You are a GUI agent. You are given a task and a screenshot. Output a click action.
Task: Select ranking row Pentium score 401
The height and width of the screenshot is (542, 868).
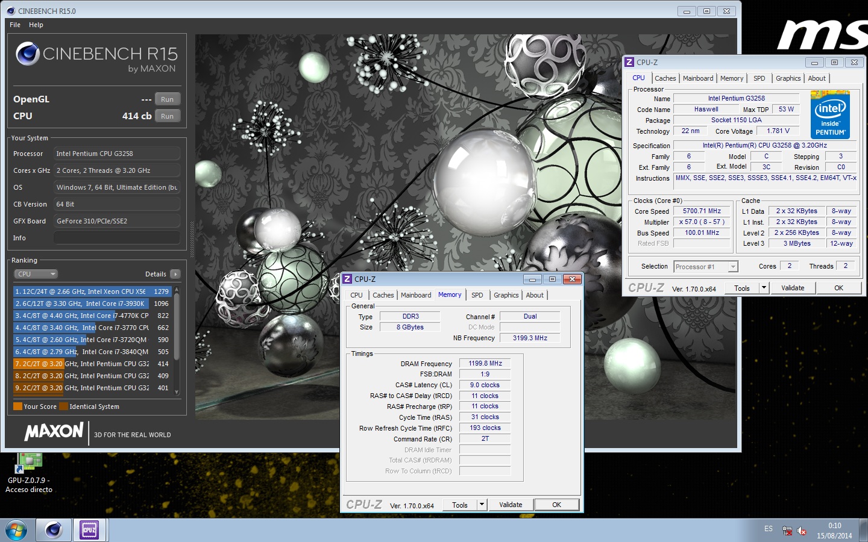coord(92,388)
